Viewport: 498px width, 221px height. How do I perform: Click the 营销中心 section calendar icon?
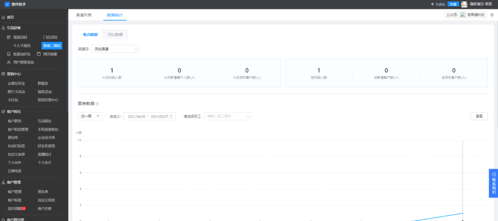[3, 74]
